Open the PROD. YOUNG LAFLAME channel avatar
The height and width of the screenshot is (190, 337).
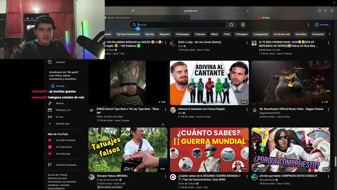91,110
